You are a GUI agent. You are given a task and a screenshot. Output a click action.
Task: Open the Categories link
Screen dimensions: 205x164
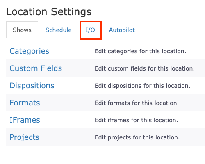point(29,51)
